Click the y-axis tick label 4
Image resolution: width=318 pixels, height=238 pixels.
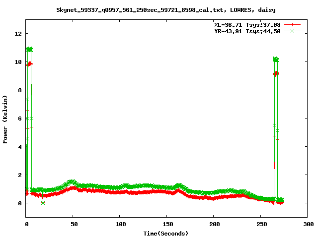(20, 147)
